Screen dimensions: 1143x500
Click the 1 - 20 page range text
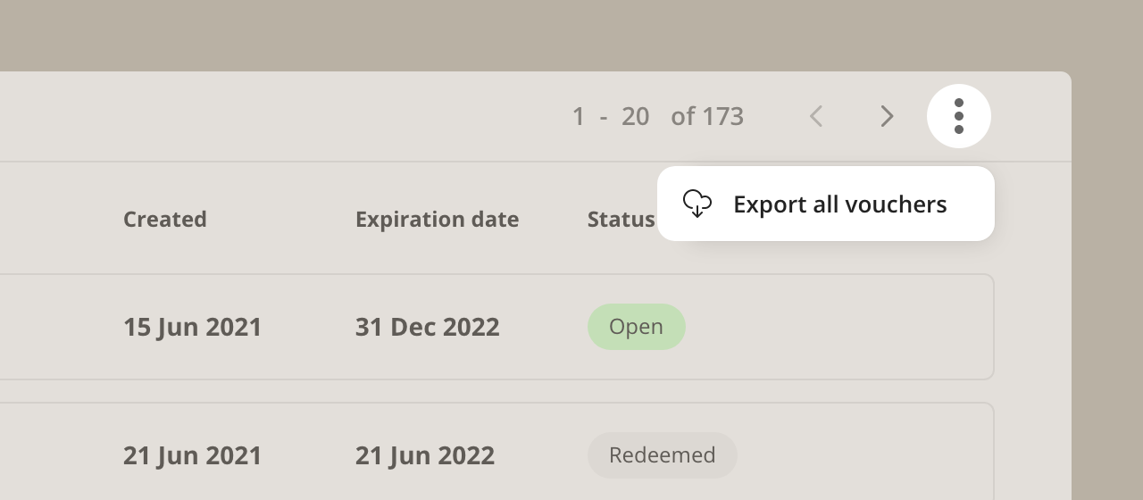tap(611, 116)
